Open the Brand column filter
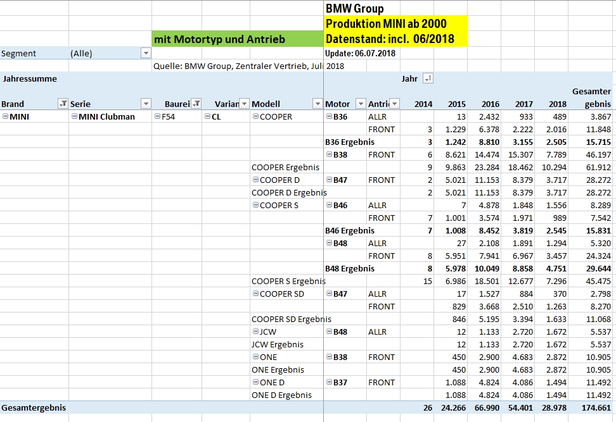Screen dimensions: 616x422 pyautogui.click(x=63, y=103)
